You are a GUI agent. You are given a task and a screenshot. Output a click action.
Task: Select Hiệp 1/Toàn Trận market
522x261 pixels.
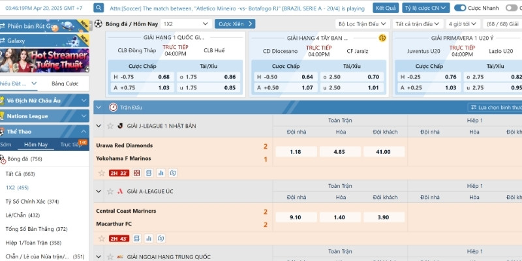[x=33, y=243]
